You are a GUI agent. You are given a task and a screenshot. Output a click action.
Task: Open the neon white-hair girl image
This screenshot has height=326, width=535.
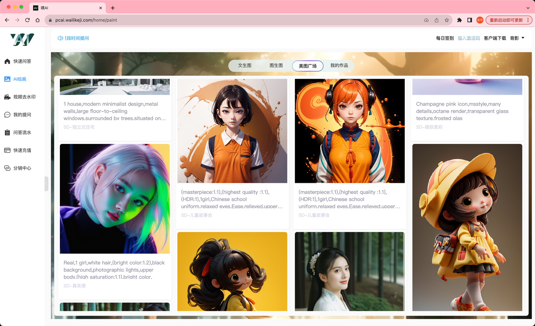tap(115, 199)
